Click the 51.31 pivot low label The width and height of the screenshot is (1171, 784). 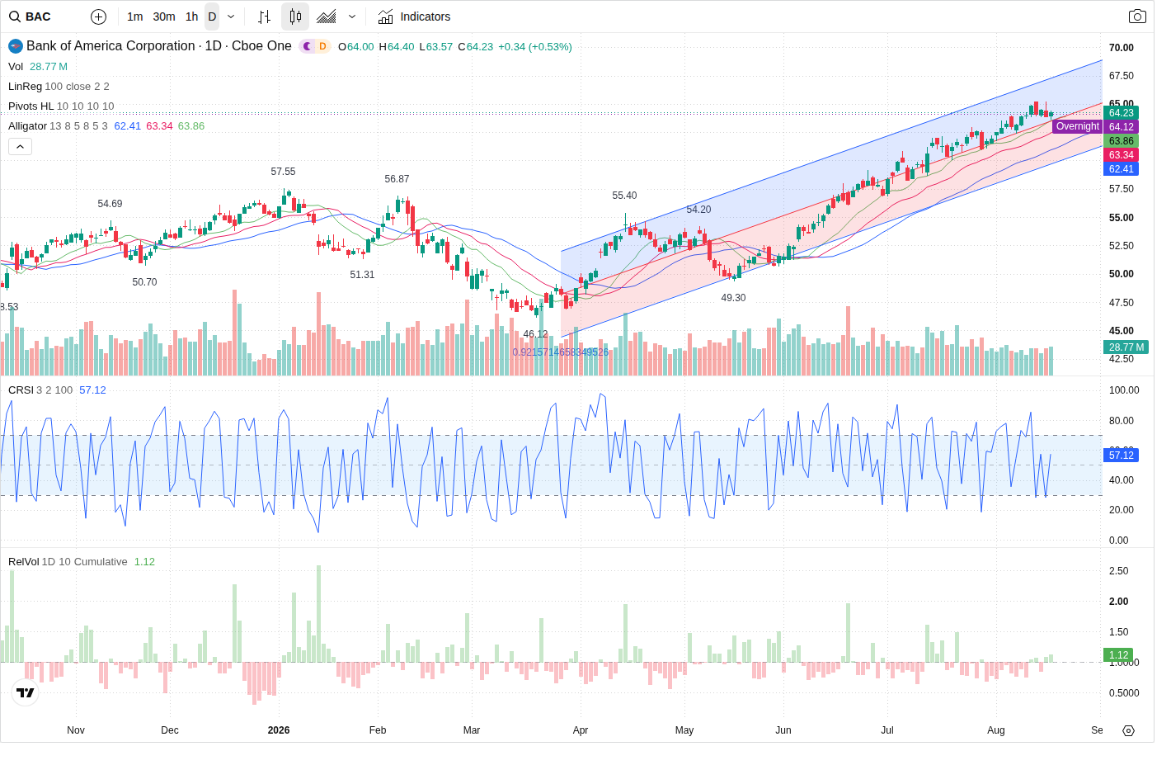coord(362,275)
